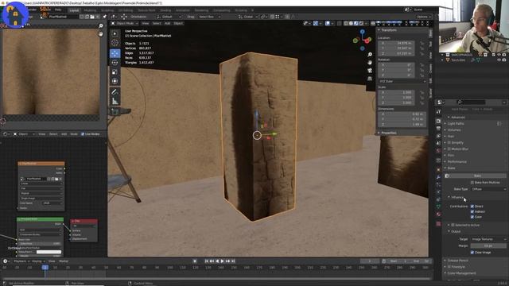Select the Cursor tool in viewport toolbar
The width and height of the screenshot is (509, 286).
(115, 43)
